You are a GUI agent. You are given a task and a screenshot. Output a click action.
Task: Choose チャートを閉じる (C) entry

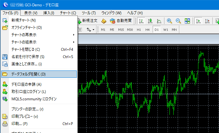coord(39,50)
